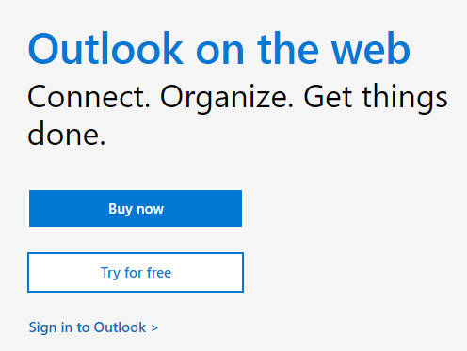Click the Connect. Organize. Get things done. tagline
This screenshot has height=351, width=467.
[x=237, y=115]
